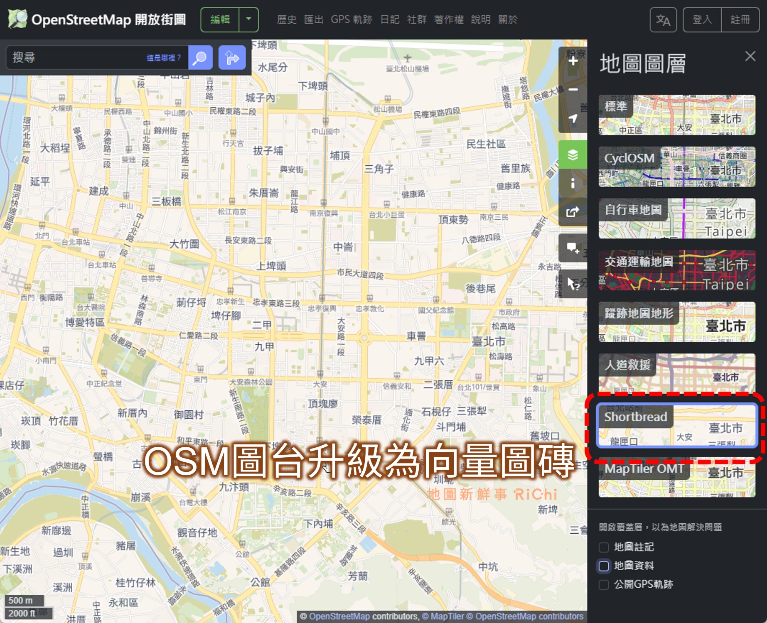The width and height of the screenshot is (767, 623).
Task: Open the 日記 menu item
Action: pyautogui.click(x=390, y=20)
